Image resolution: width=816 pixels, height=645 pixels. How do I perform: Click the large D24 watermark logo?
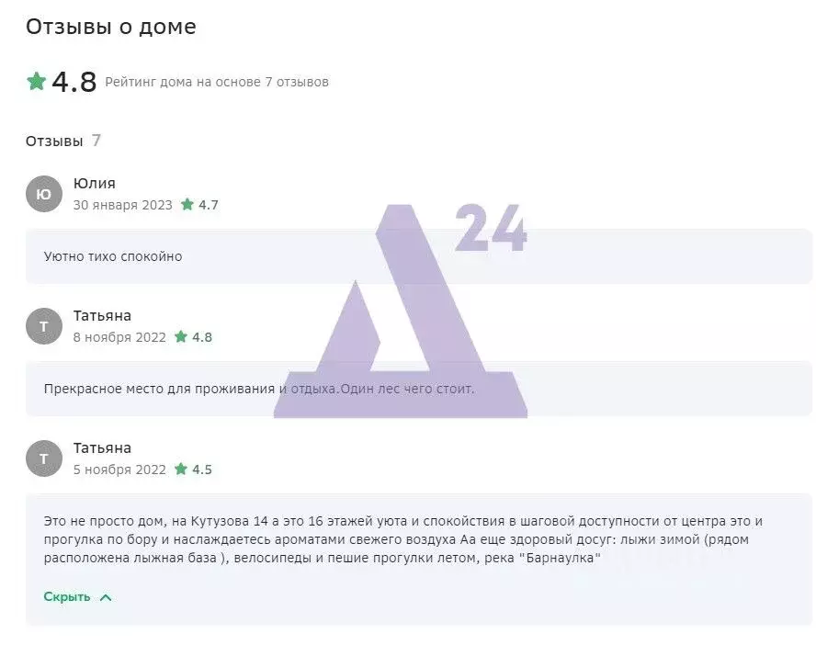(401, 311)
